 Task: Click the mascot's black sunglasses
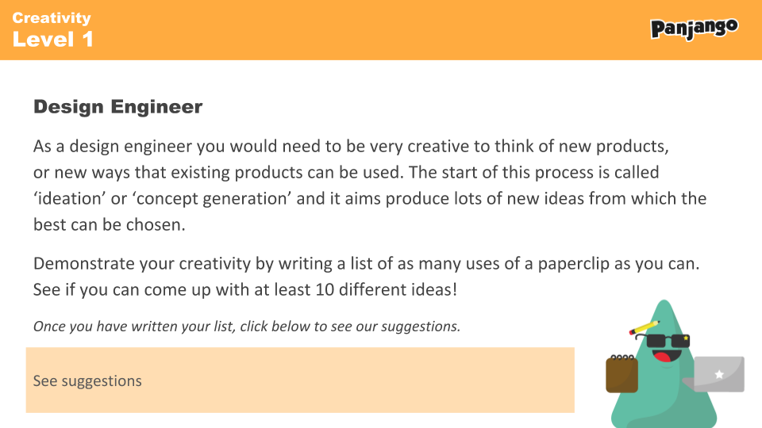(x=664, y=341)
